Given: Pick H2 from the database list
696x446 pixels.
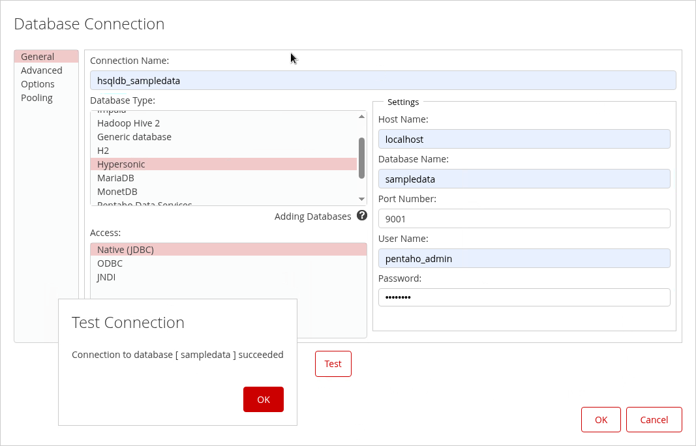Looking at the screenshot, I should 103,151.
